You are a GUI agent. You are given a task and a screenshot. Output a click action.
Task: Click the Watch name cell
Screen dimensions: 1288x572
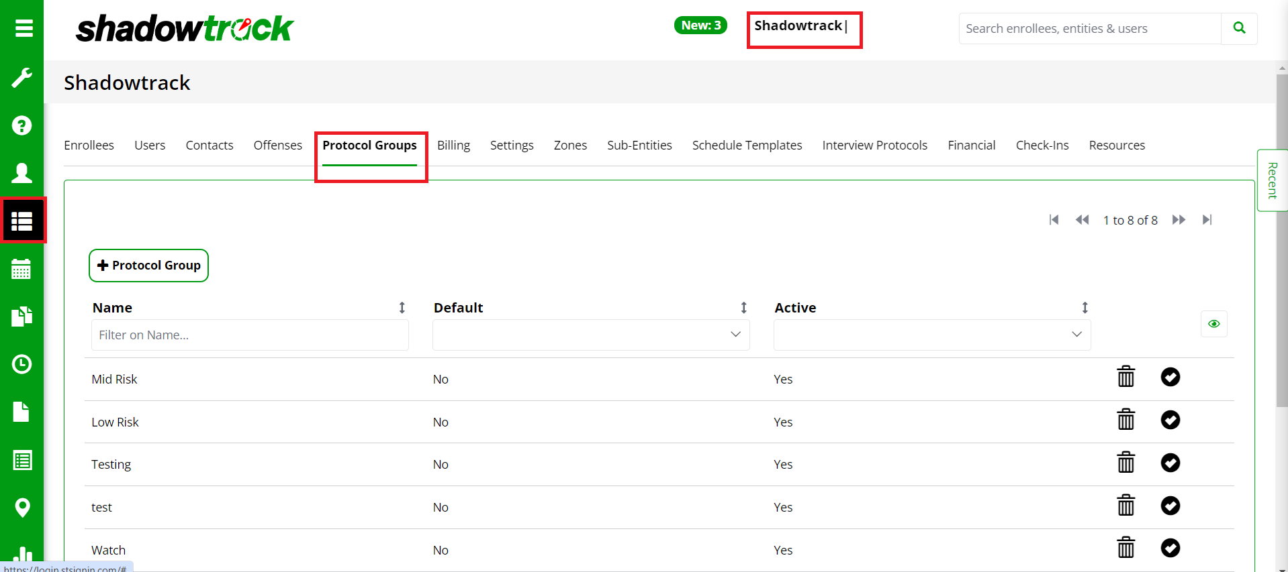point(108,551)
